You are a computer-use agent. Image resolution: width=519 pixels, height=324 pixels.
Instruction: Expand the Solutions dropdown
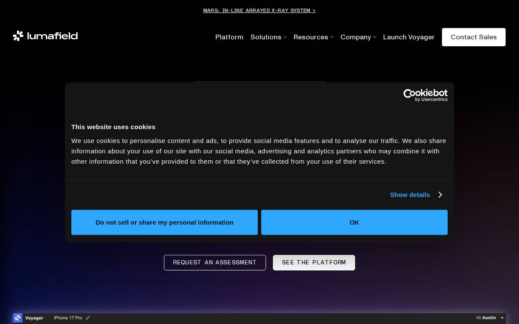tap(269, 37)
